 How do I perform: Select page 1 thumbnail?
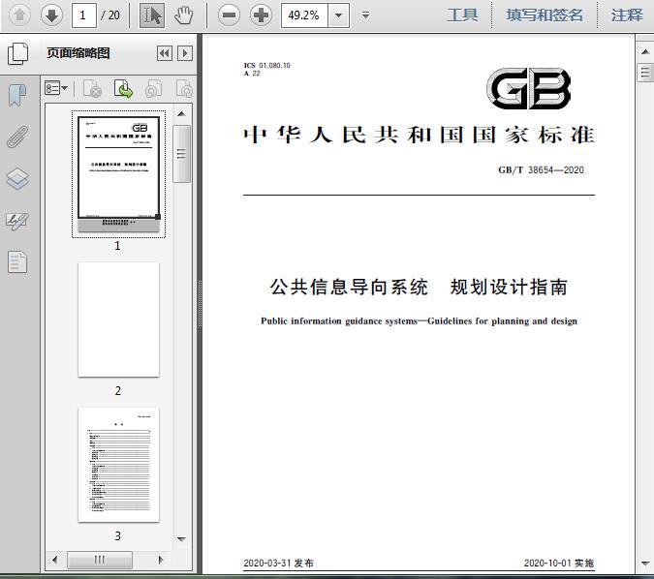118,174
